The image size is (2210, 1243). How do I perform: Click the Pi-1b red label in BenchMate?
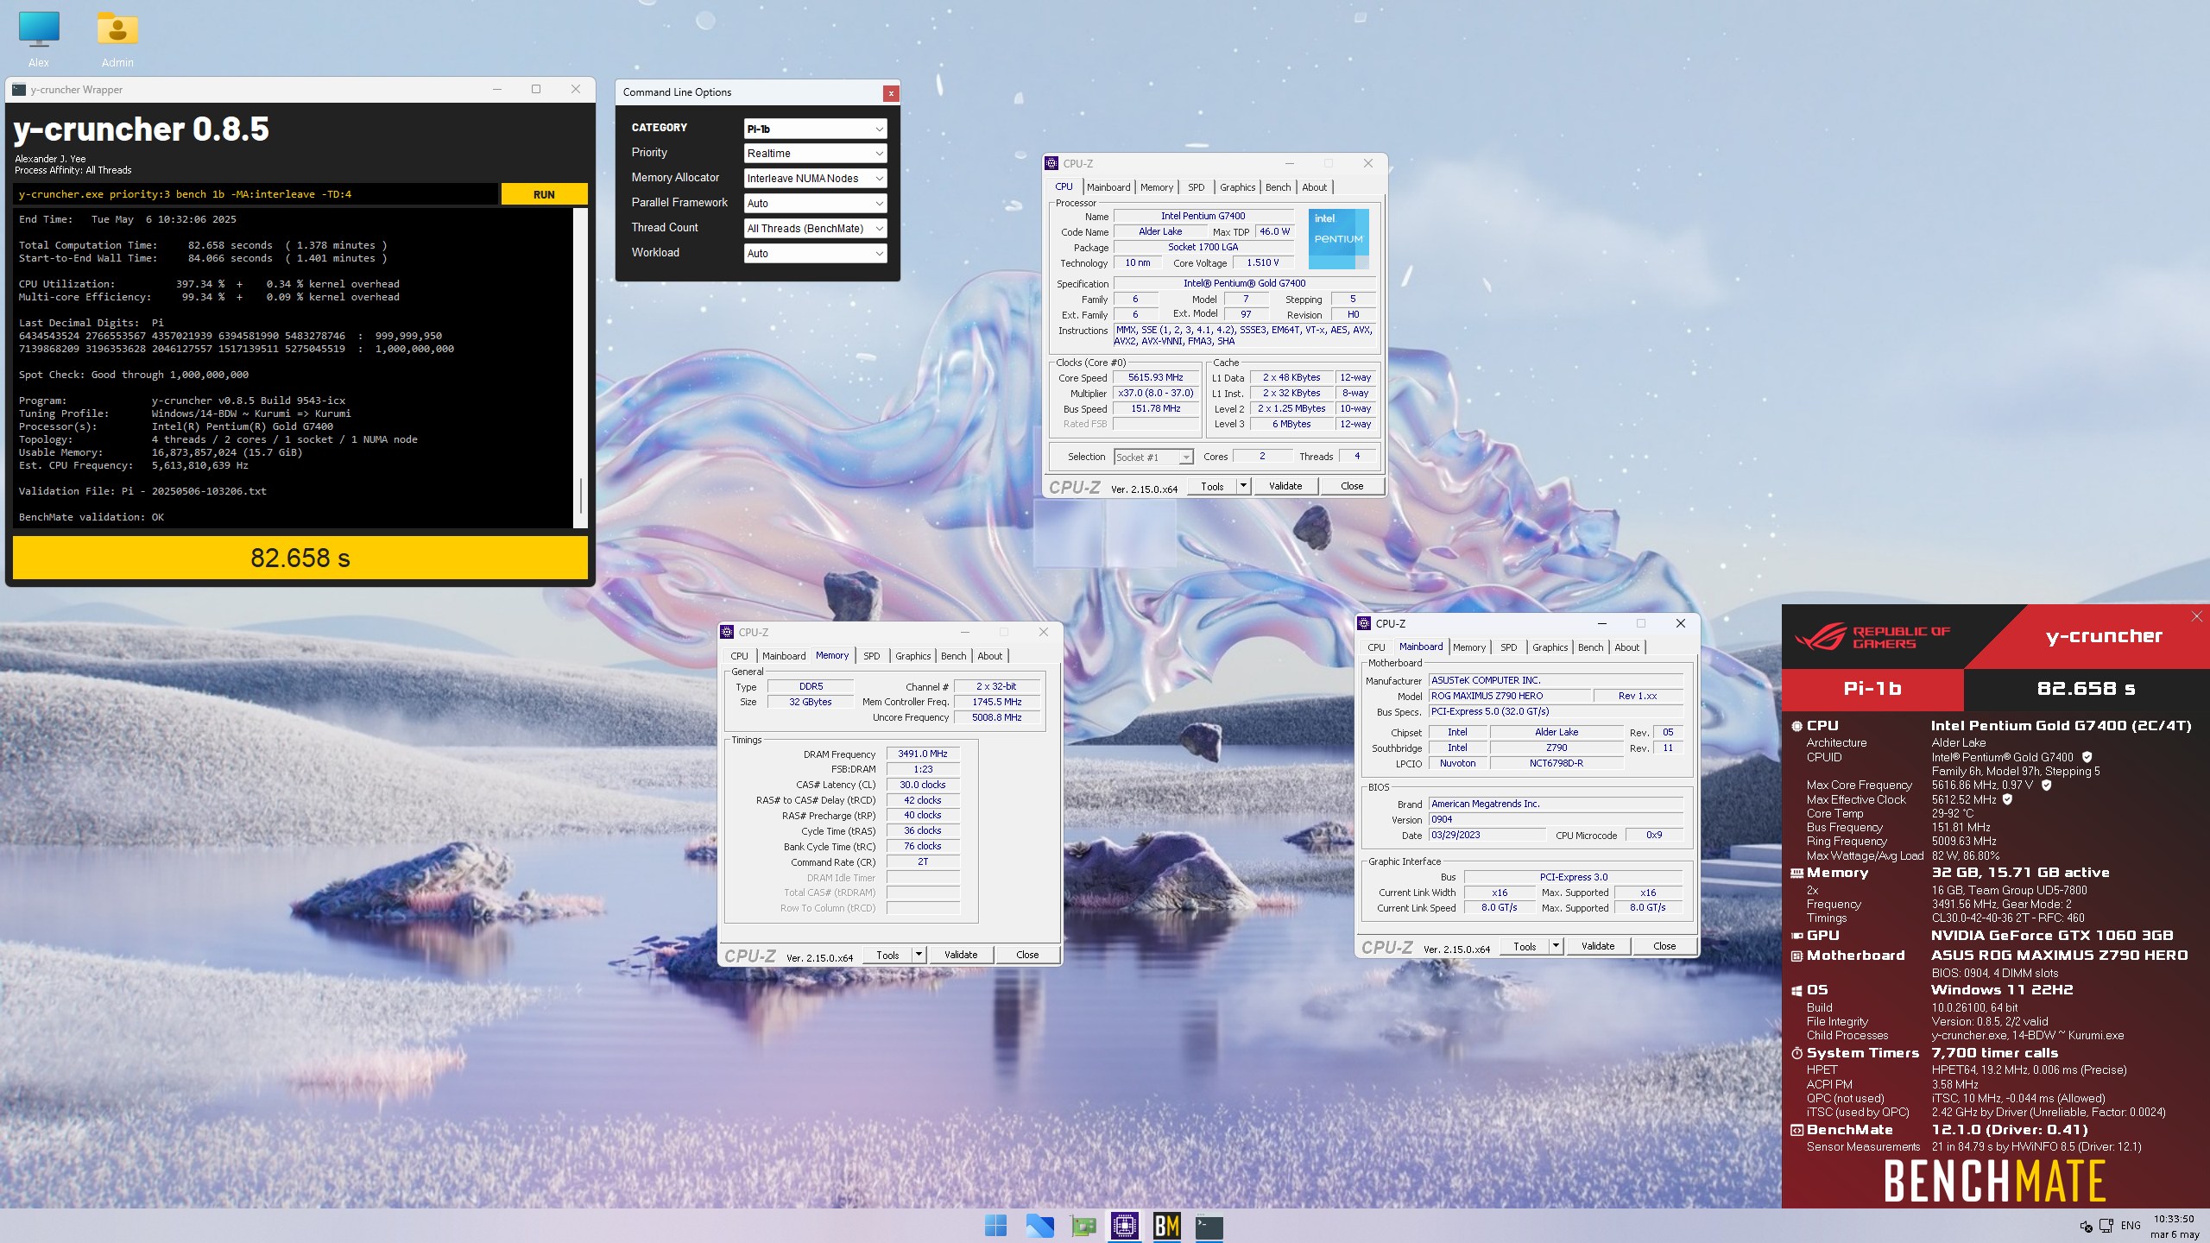[1872, 689]
